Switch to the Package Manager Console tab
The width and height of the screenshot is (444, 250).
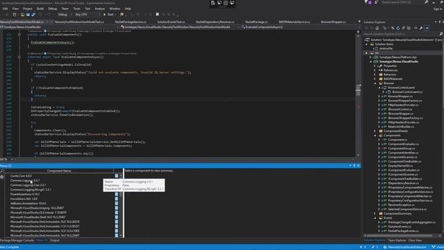pyautogui.click(x=17, y=240)
